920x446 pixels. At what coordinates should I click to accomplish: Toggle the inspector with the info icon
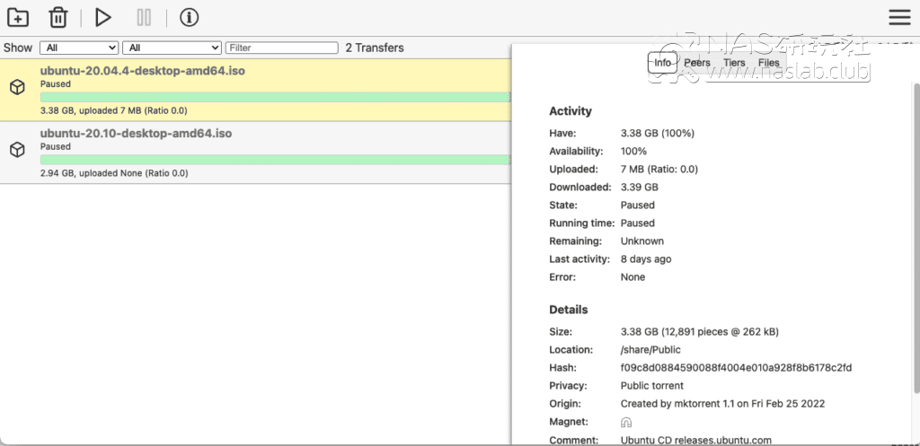click(x=189, y=17)
